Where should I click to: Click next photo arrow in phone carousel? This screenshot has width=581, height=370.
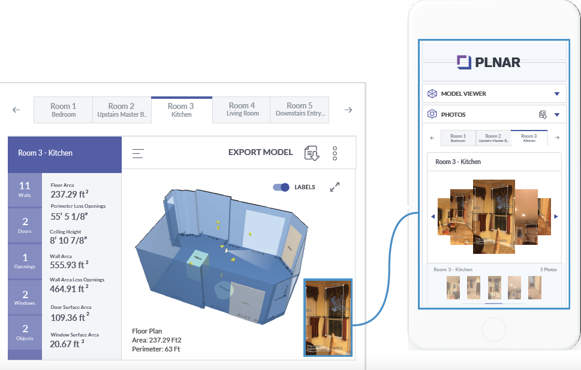556,217
